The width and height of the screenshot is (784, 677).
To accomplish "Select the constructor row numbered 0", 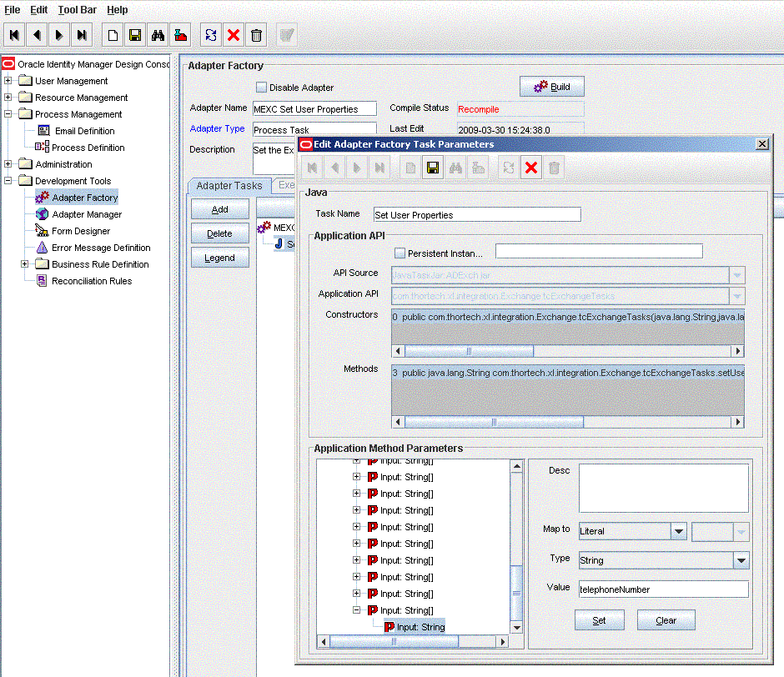I will pos(568,317).
